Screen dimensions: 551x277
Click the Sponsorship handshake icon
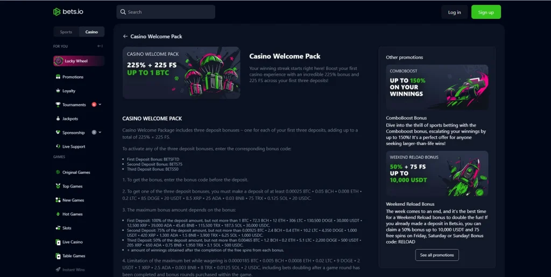click(x=58, y=132)
